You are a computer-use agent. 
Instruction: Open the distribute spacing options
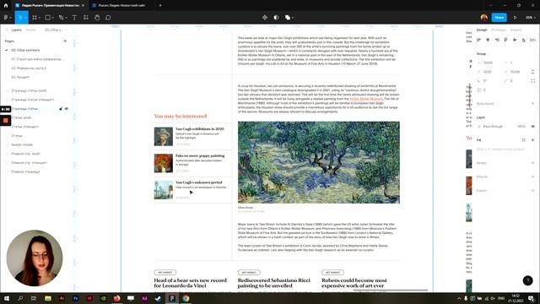pos(532,40)
